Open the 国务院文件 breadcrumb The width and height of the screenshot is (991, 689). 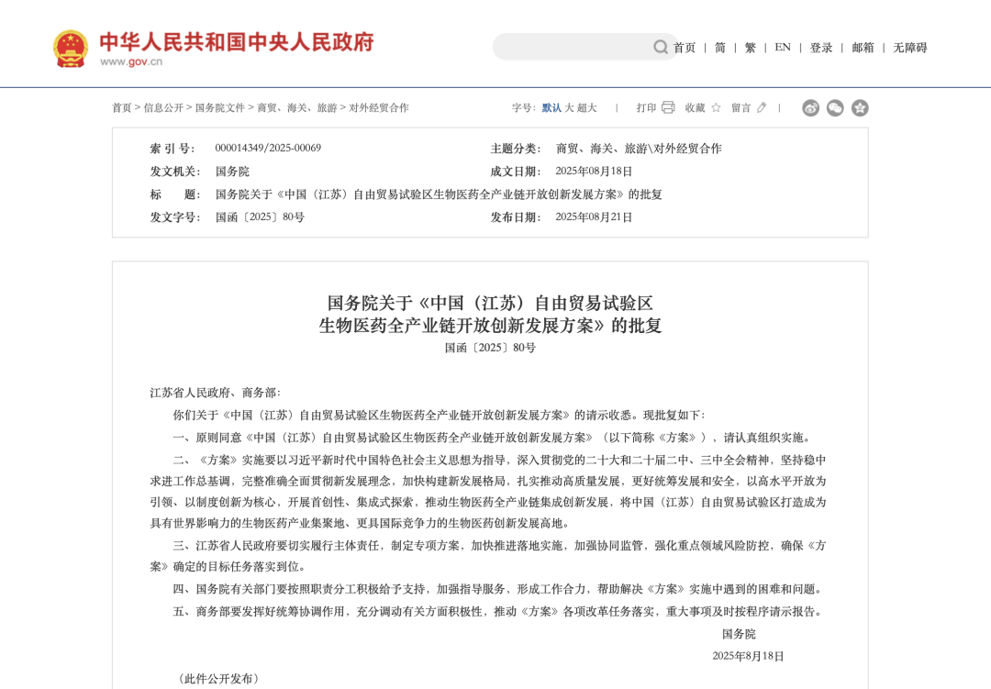[220, 108]
